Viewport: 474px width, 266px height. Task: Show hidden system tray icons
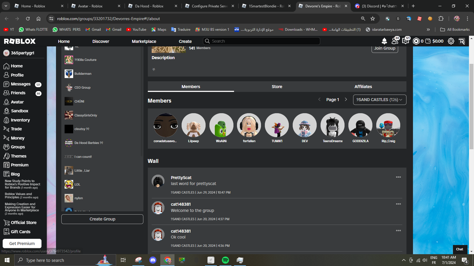(403, 260)
